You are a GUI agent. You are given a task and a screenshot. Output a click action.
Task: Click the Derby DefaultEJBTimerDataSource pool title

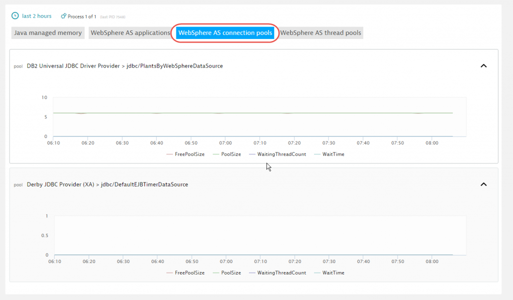click(107, 184)
